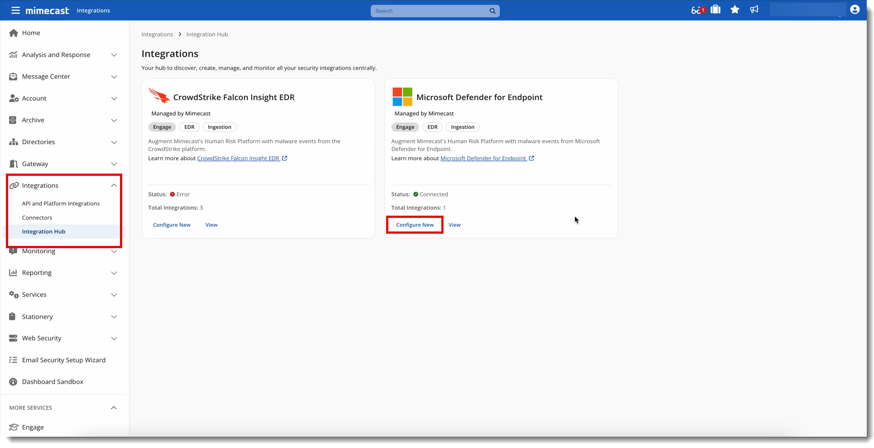874x448 pixels.
Task: Click the briefcase icon in header
Action: (716, 9)
